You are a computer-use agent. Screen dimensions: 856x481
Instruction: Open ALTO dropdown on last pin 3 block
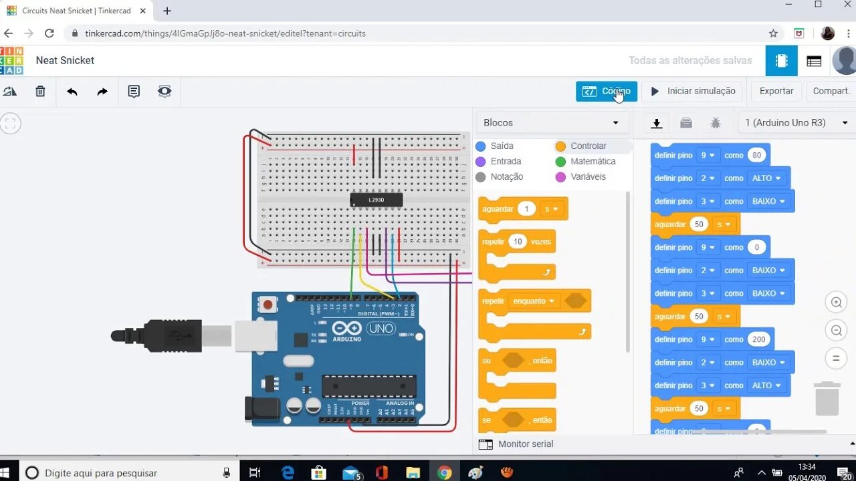pyautogui.click(x=766, y=385)
